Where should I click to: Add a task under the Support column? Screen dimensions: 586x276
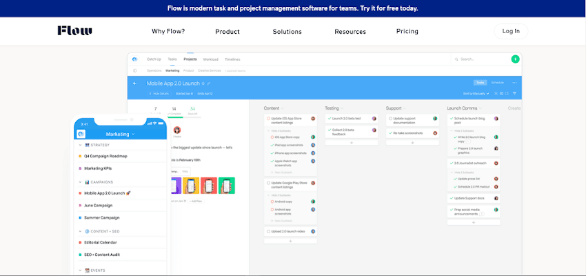pos(412,143)
